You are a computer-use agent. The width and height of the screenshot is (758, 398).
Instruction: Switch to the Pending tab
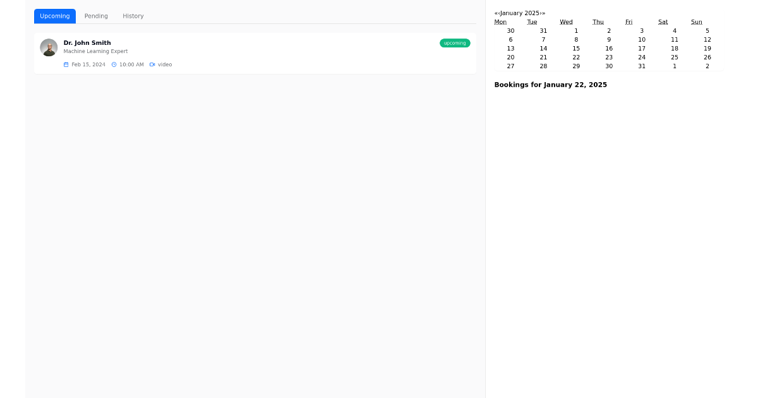tap(96, 16)
